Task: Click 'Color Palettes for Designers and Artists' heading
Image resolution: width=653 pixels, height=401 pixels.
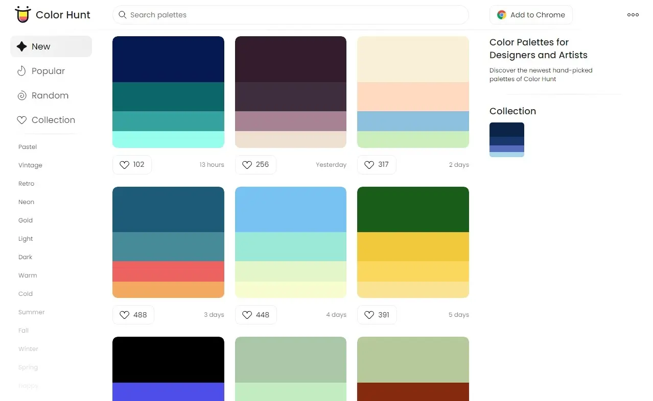Action: (x=539, y=48)
